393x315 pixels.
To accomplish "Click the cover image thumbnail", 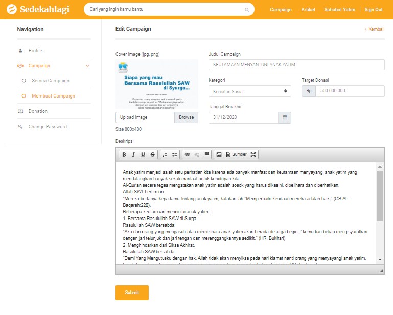I will 157,84.
